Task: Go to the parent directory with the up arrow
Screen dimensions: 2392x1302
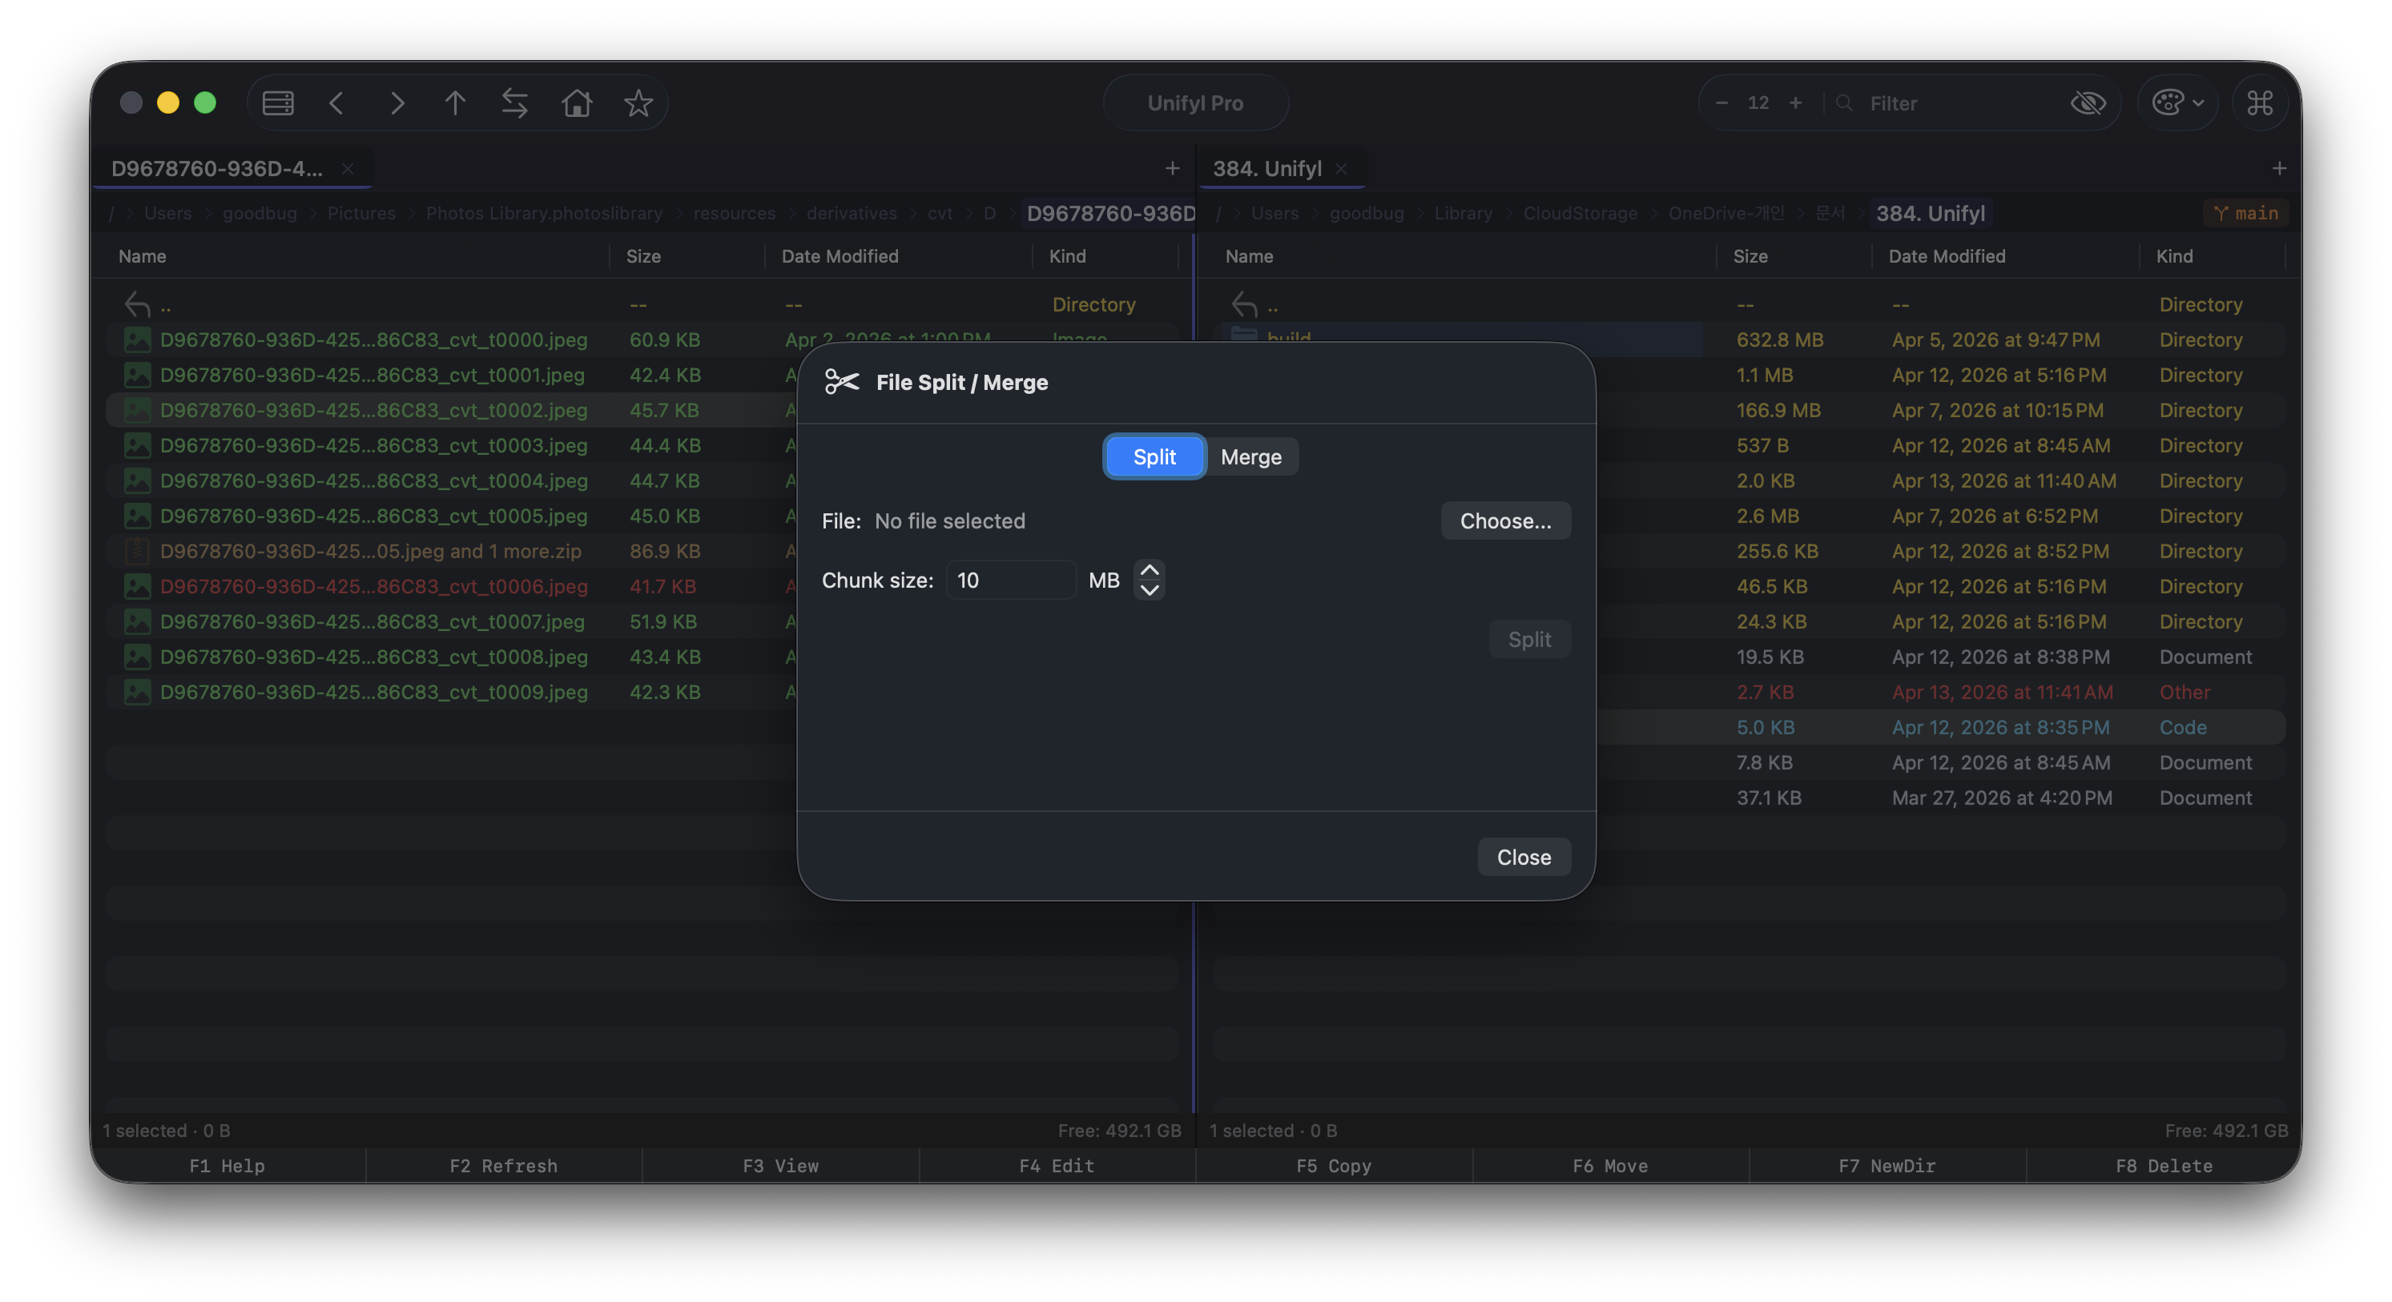Action: click(x=455, y=103)
